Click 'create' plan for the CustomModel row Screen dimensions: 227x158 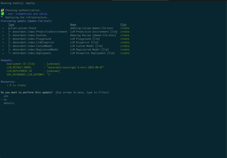click(x=125, y=46)
